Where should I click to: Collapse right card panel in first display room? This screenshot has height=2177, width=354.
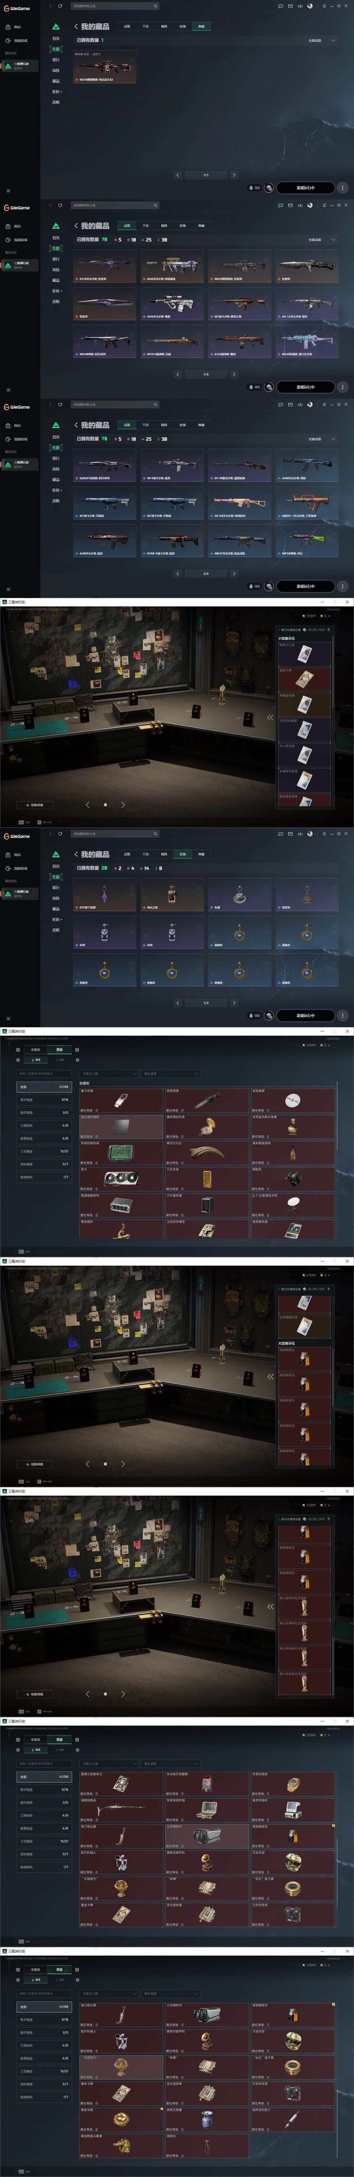point(270,717)
